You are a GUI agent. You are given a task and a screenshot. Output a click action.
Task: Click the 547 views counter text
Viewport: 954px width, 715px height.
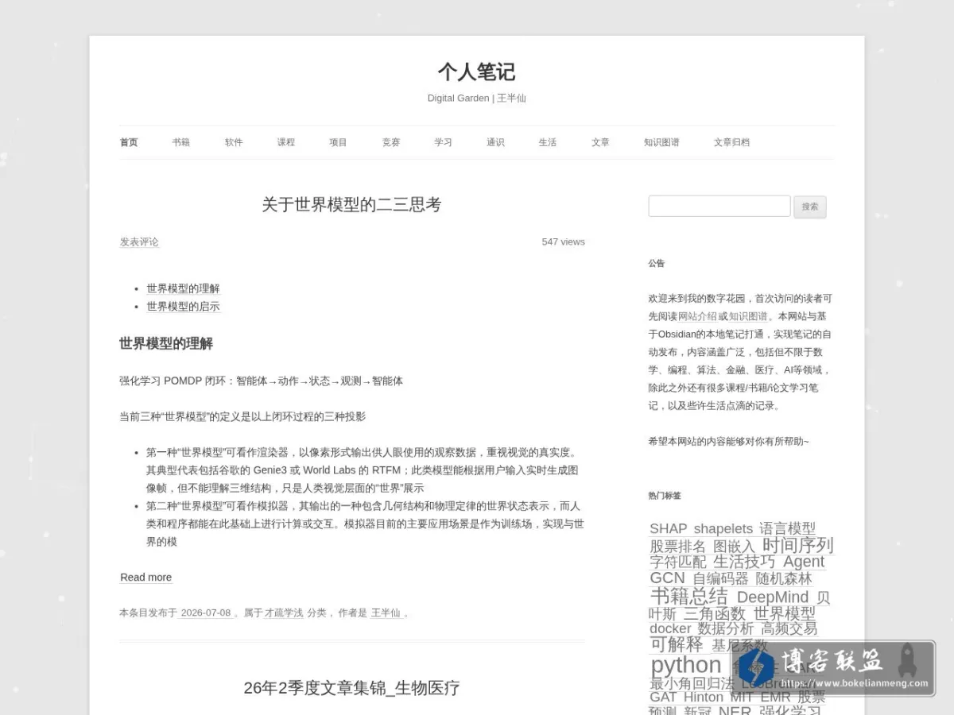(x=563, y=242)
